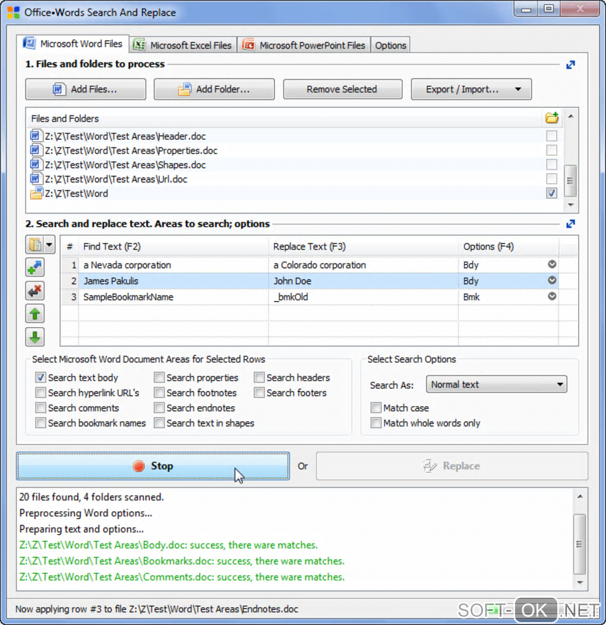Screen dimensions: 606x625
Task: Click Body.doc success log line
Action: click(x=168, y=545)
